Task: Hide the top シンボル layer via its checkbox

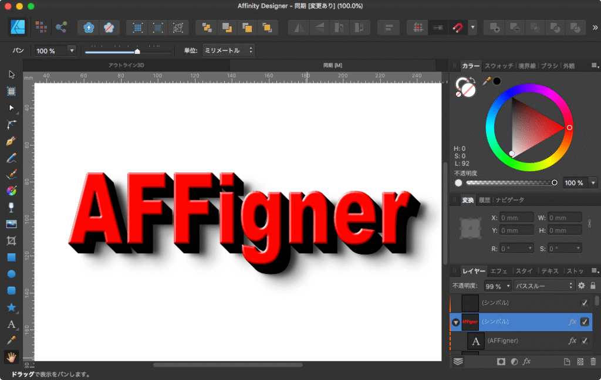Action: point(585,303)
